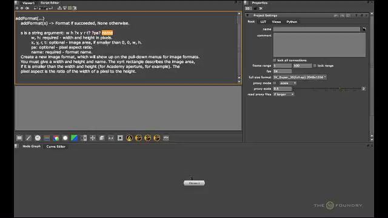Float the Project Settings panel
The height and width of the screenshot is (218, 388).
tap(361, 15)
